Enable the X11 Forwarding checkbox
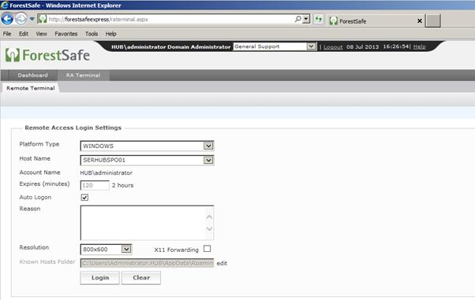The width and height of the screenshot is (475, 300). [x=208, y=249]
